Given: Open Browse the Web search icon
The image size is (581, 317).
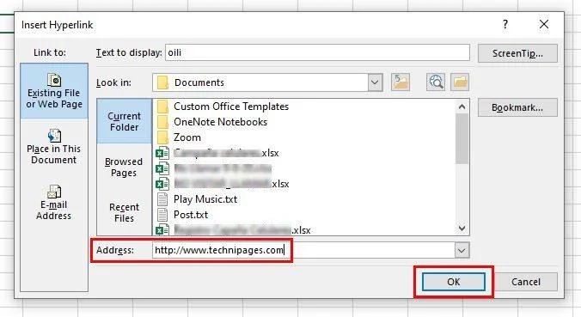Looking at the screenshot, I should [436, 82].
